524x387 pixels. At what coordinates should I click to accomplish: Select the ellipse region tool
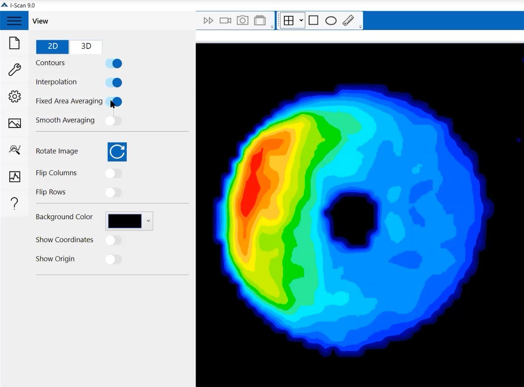point(331,21)
